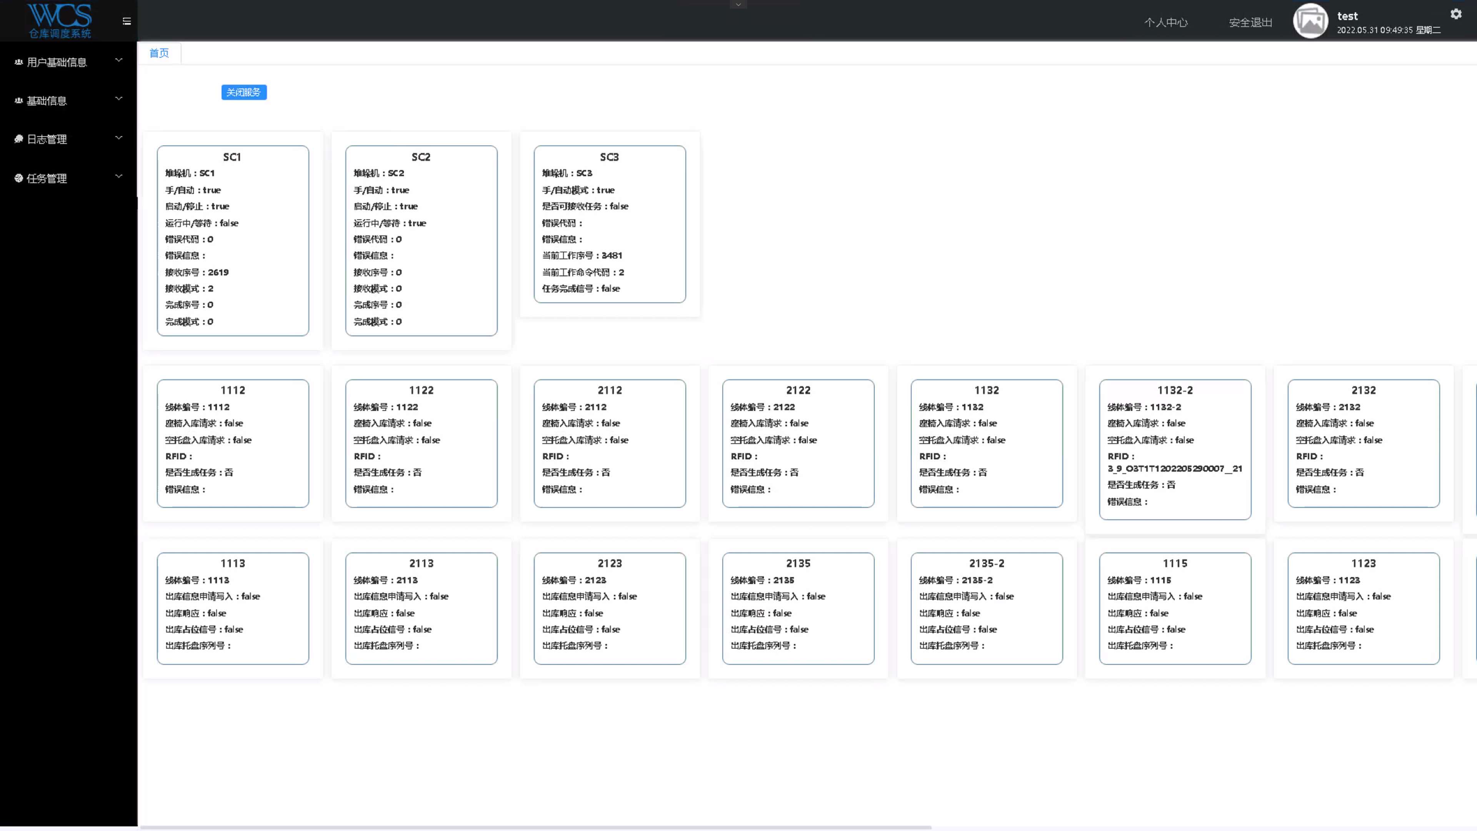Expand the 用户基础信息 menu chevron
The image size is (1477, 831).
pos(119,60)
